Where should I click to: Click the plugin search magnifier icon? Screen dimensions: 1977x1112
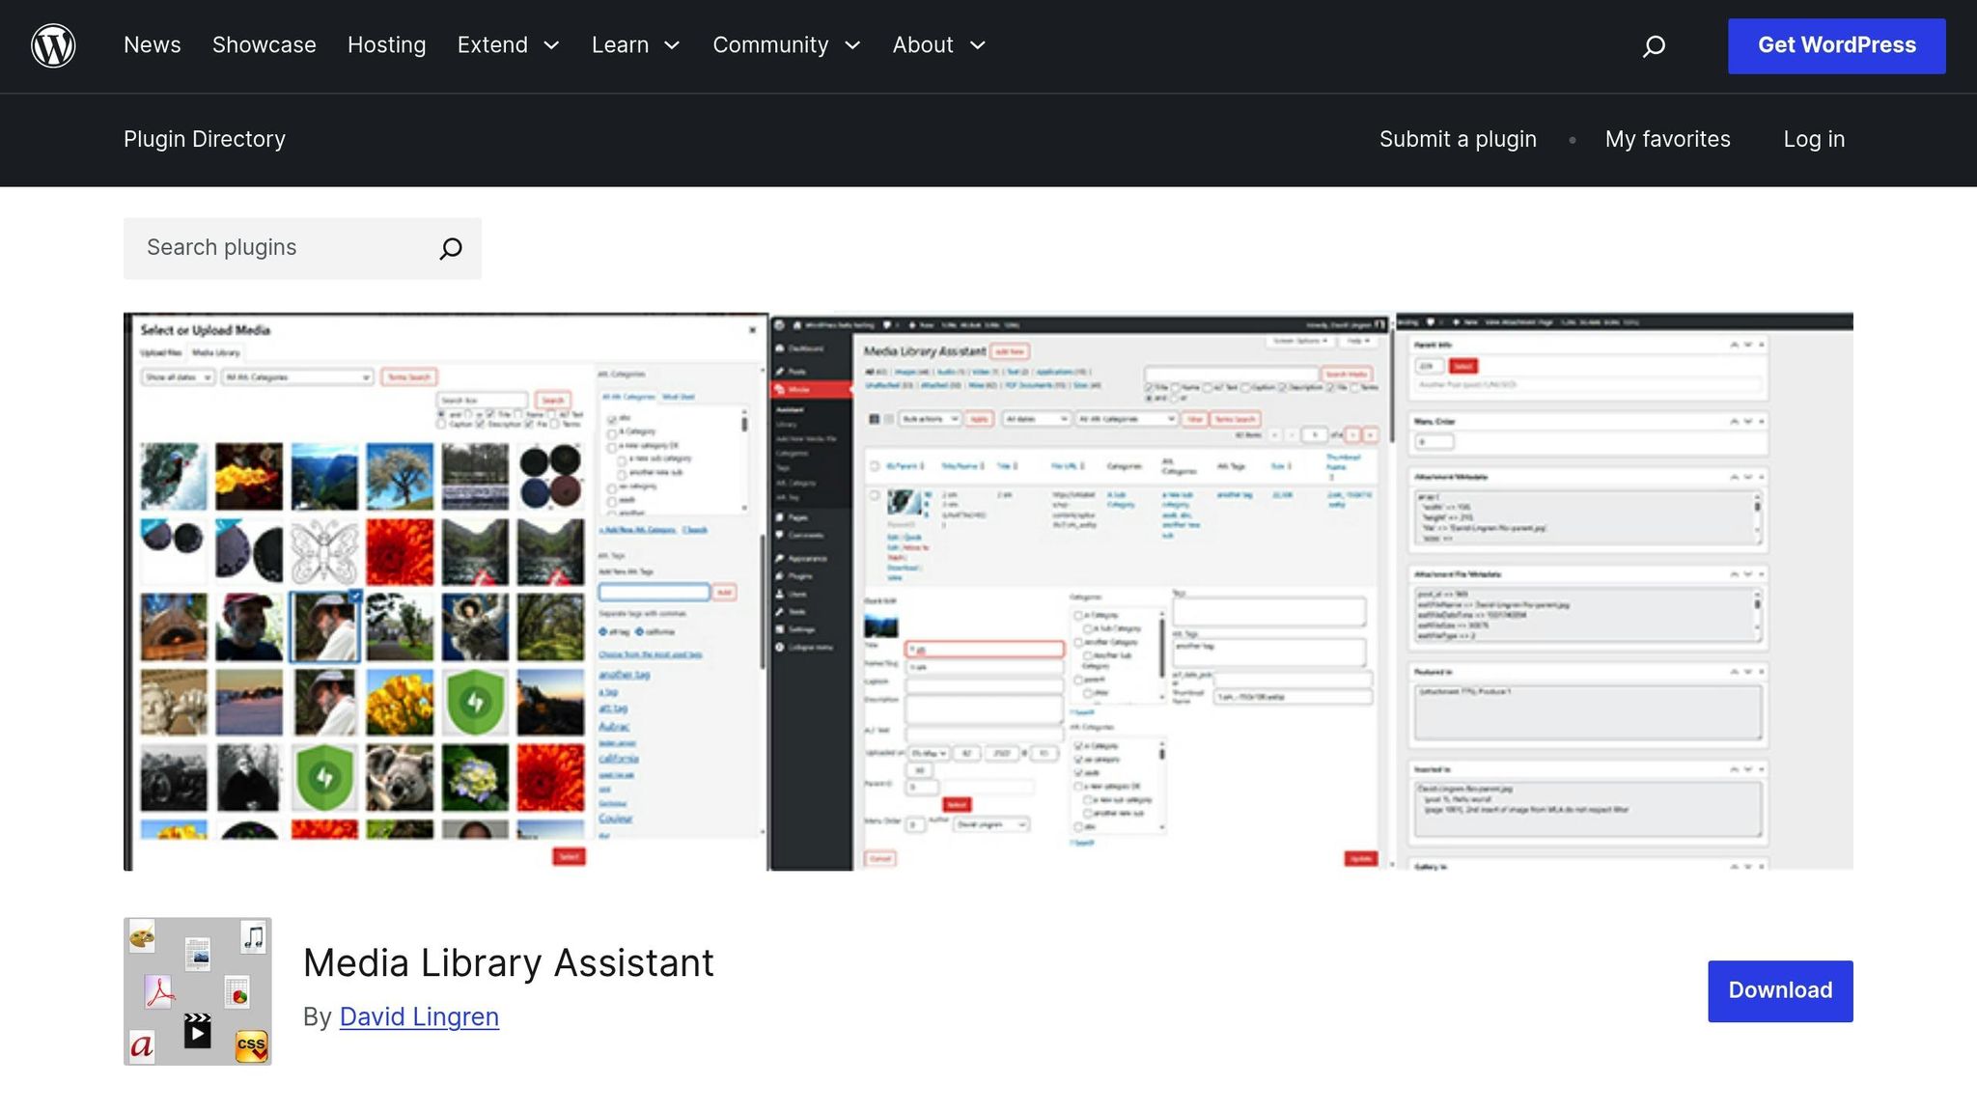point(451,248)
